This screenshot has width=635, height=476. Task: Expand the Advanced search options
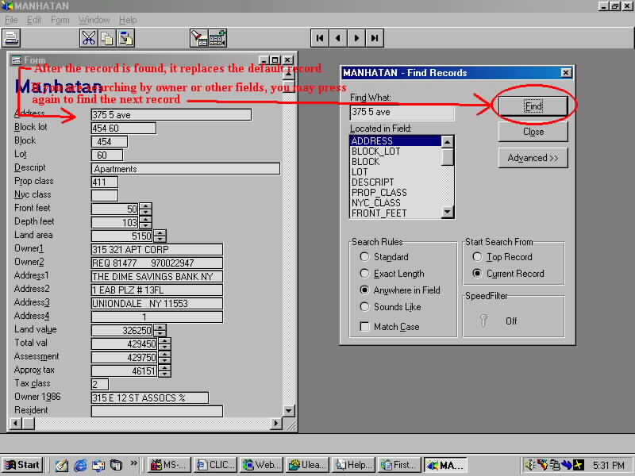533,158
